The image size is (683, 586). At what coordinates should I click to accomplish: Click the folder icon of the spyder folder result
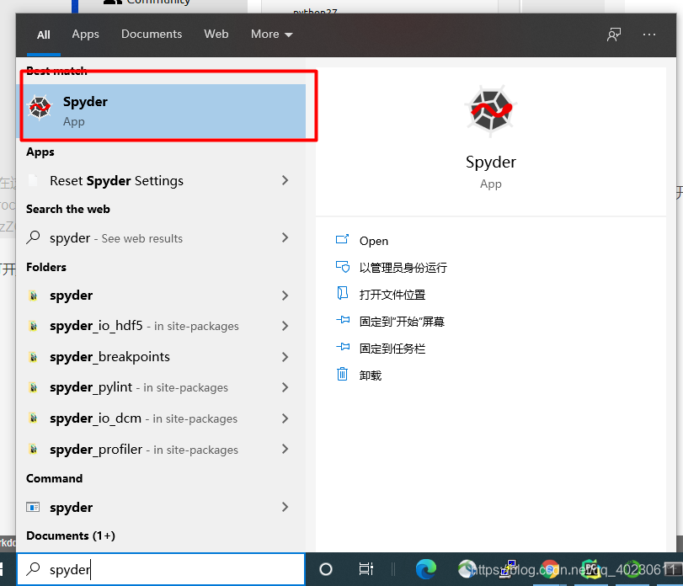(33, 296)
